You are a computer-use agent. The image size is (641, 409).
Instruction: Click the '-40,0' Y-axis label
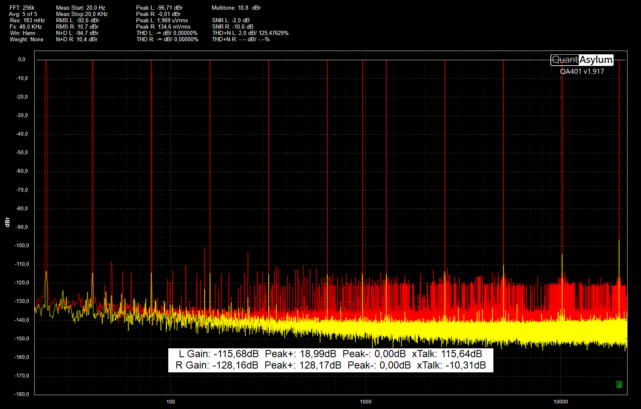coord(22,134)
